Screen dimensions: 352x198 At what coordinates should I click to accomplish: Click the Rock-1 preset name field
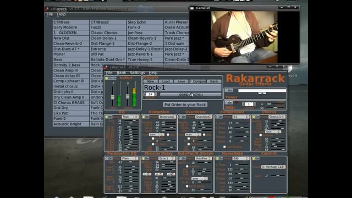tap(182, 87)
